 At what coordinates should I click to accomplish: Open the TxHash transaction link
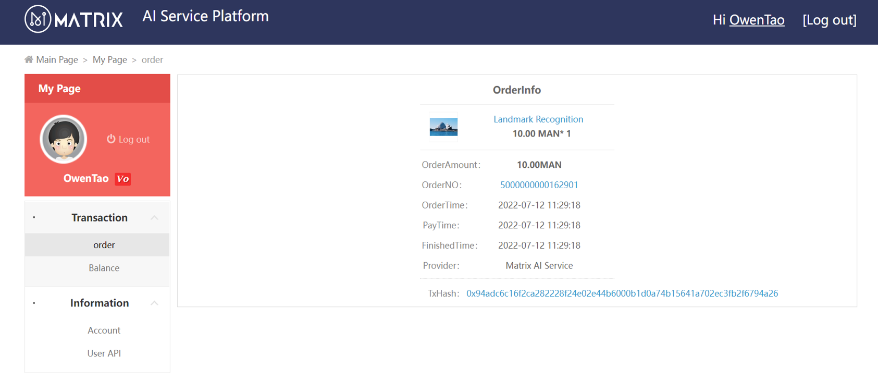tap(622, 293)
